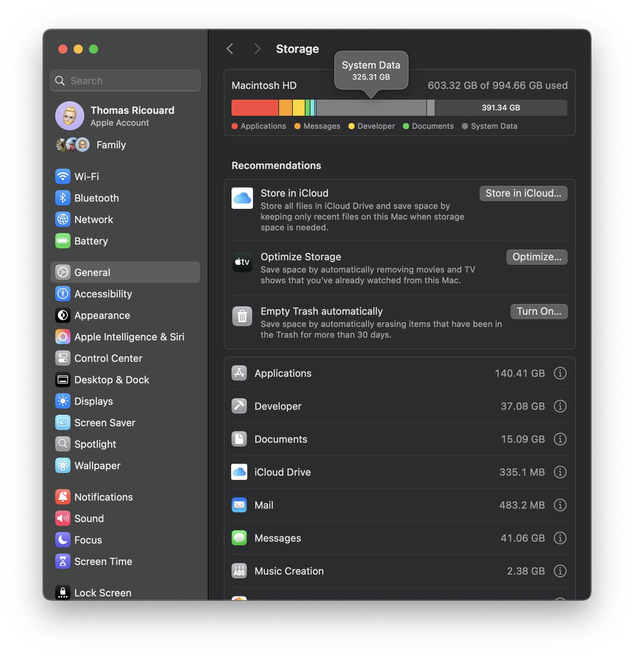Show info for Documents storage
Image resolution: width=634 pixels, height=657 pixels.
pos(560,439)
